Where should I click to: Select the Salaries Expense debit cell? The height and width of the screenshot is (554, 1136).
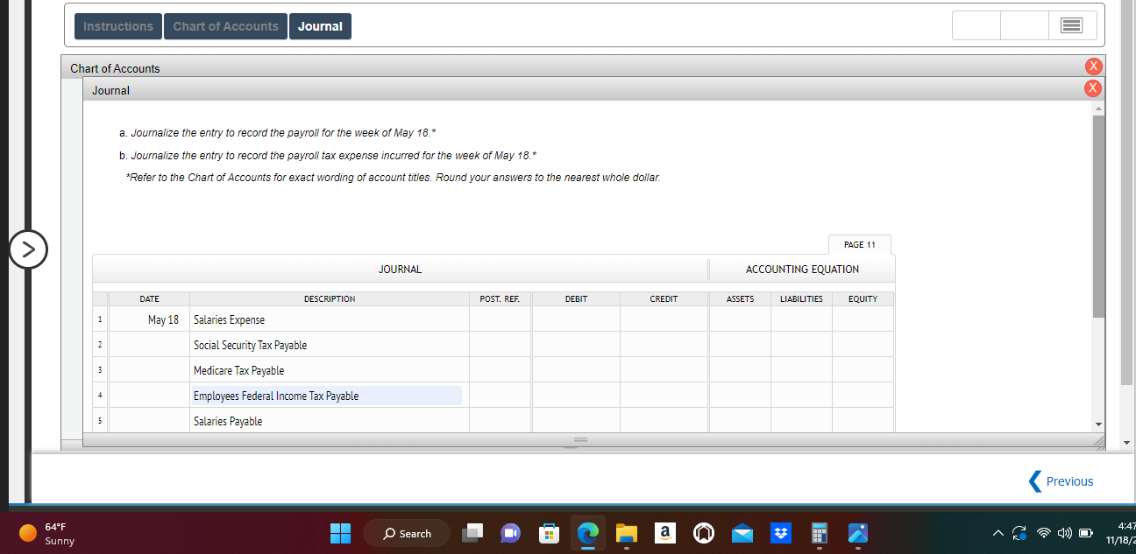pyautogui.click(x=575, y=319)
